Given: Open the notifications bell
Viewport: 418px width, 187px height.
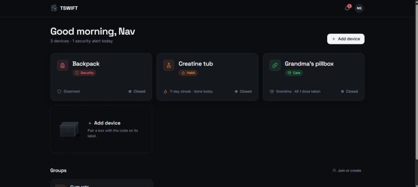Looking at the screenshot, I should (347, 8).
